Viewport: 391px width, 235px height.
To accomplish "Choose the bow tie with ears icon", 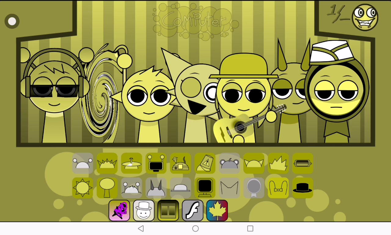I will tap(278, 188).
